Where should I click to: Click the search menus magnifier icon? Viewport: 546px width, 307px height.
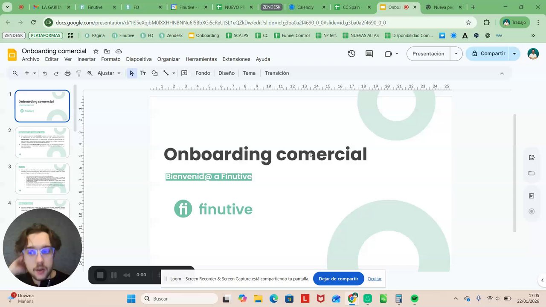click(15, 73)
